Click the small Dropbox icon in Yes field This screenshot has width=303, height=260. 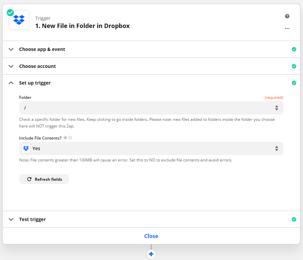point(26,148)
